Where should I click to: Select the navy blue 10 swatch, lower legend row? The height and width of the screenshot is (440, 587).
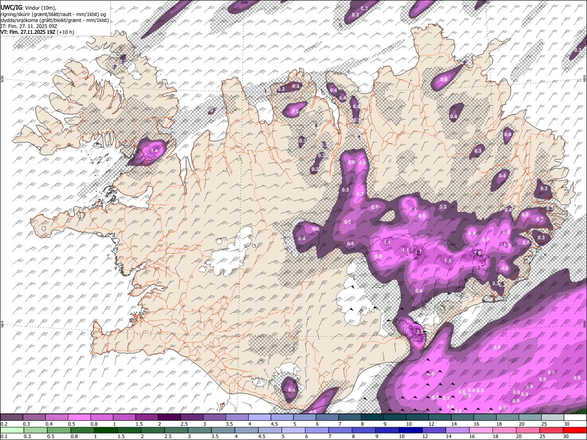410,430
